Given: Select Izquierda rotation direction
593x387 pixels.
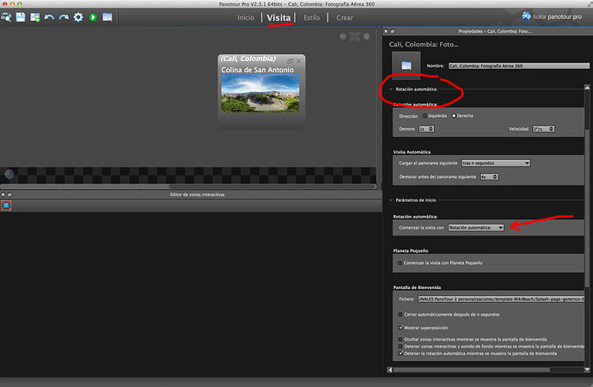Looking at the screenshot, I should point(425,116).
